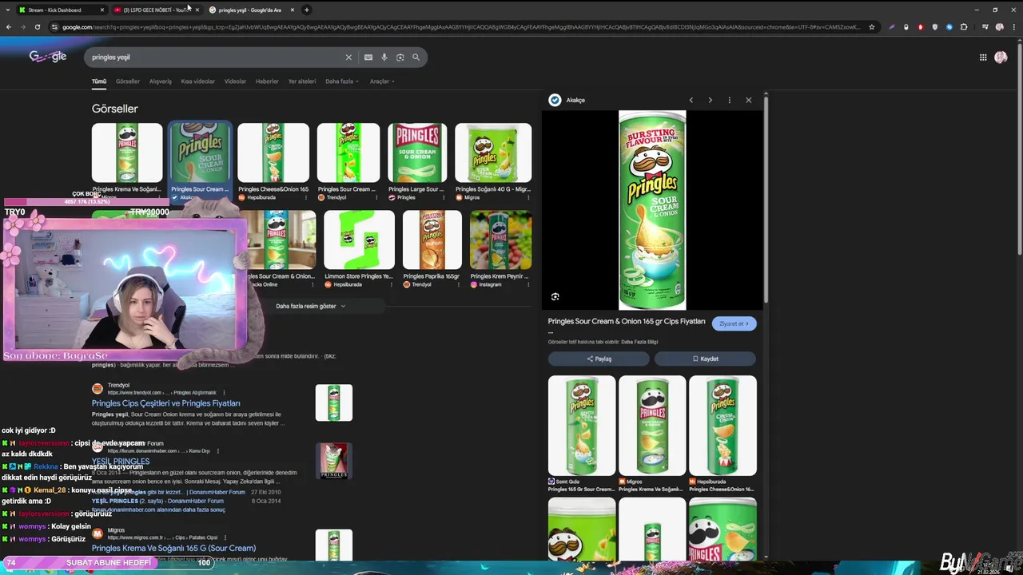Click the preview panel scrollbar
The height and width of the screenshot is (575, 1023).
point(766,200)
